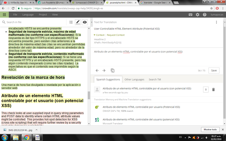Switch to pencil translation mode
Viewport: 226px width, 141px height.
[x=78, y=22]
